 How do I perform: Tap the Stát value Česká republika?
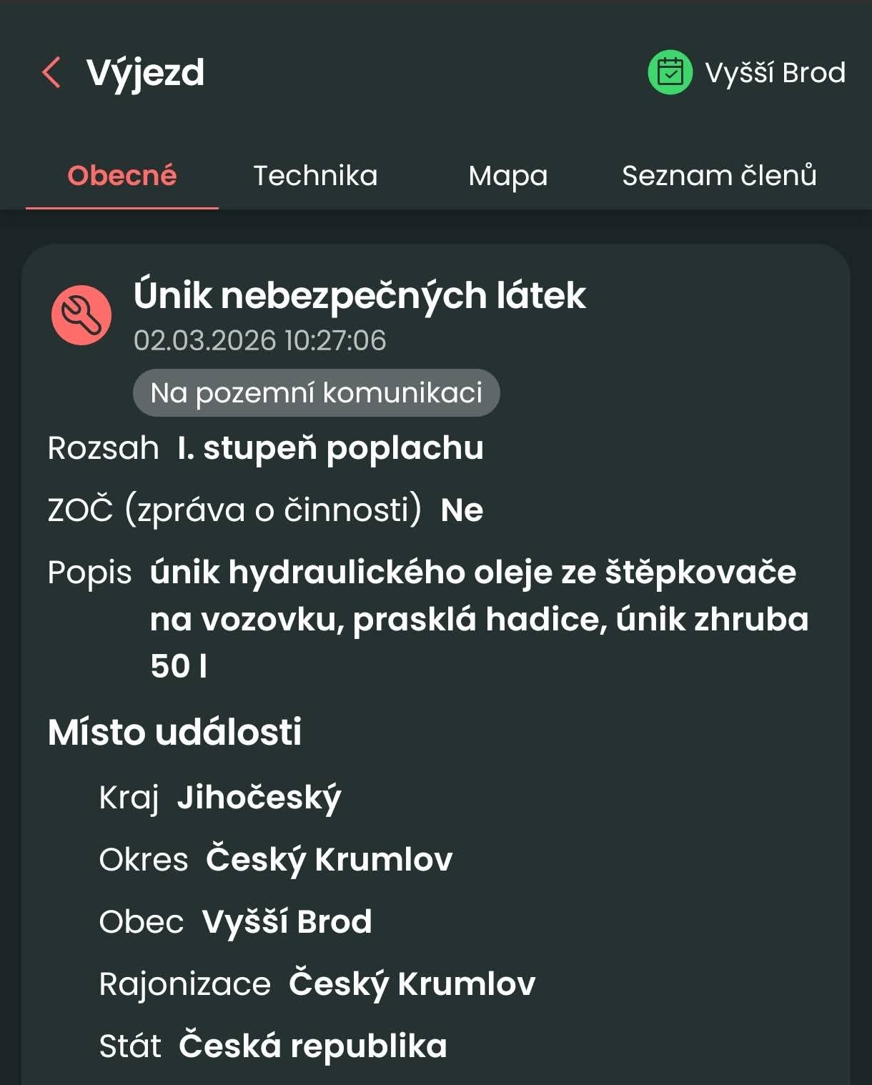coord(312,1046)
